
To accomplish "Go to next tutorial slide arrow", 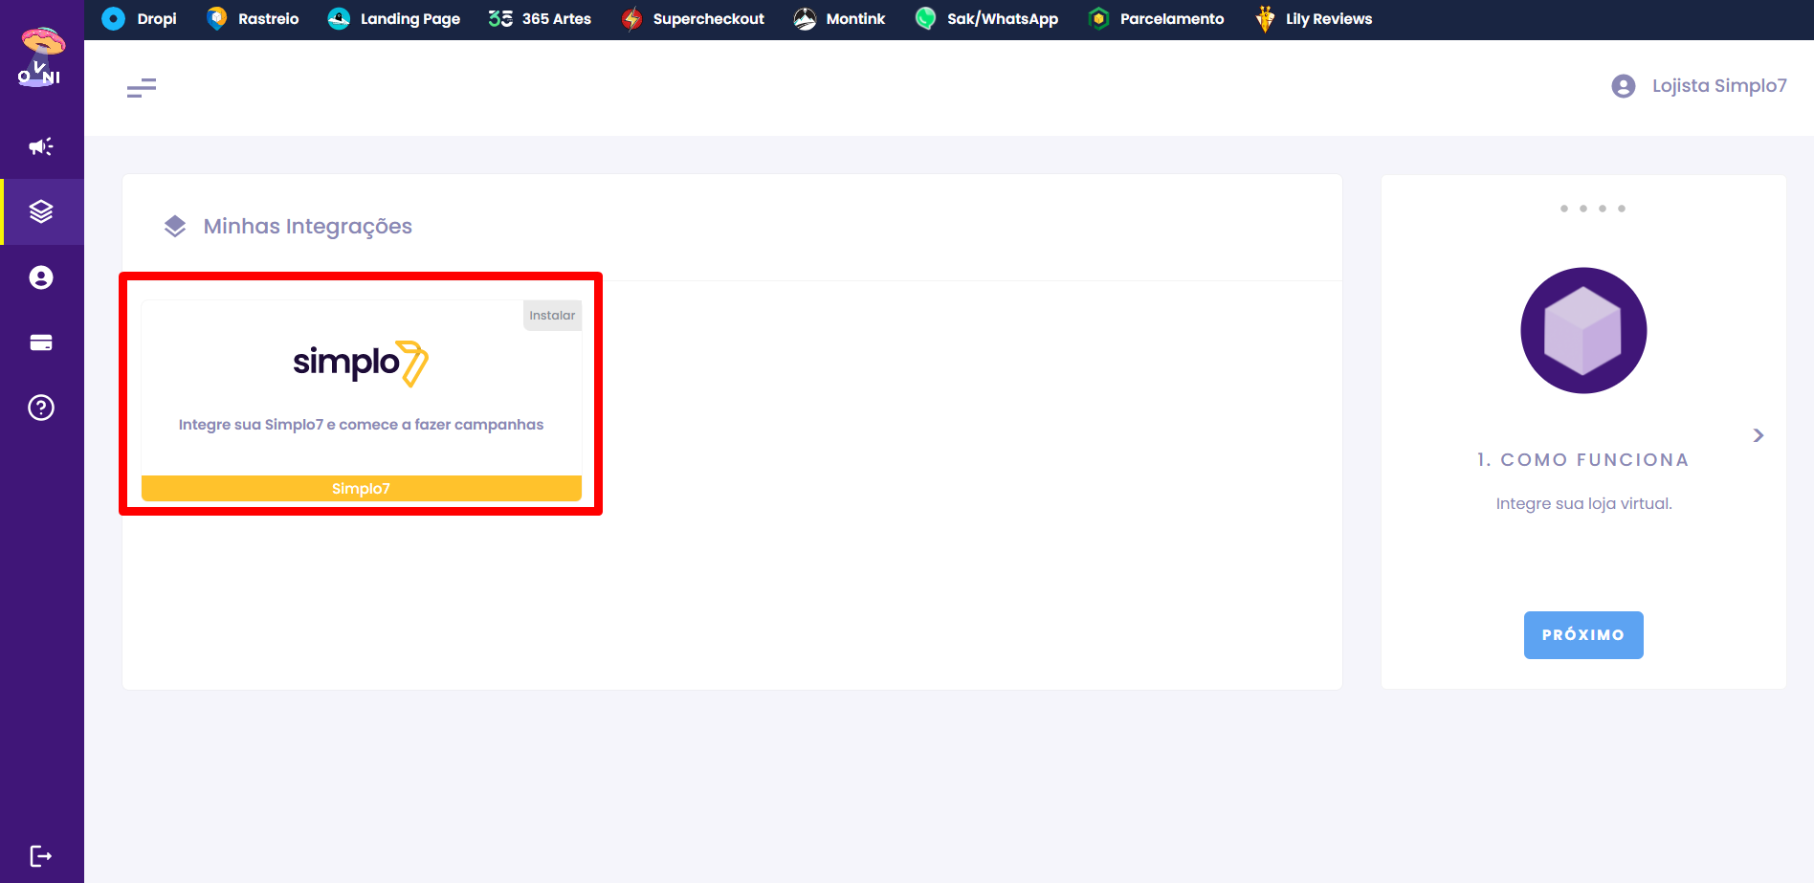I will point(1759,435).
